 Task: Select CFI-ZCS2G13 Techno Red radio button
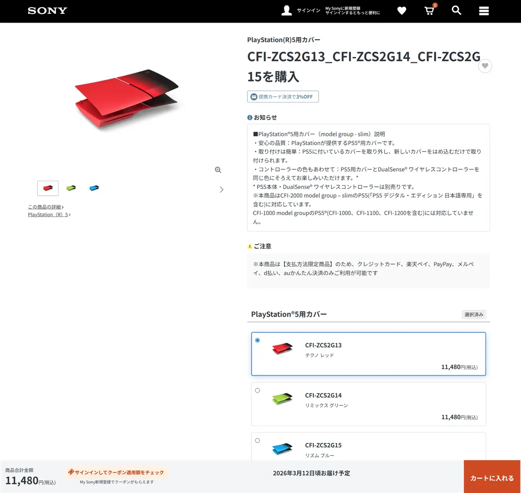(x=257, y=340)
